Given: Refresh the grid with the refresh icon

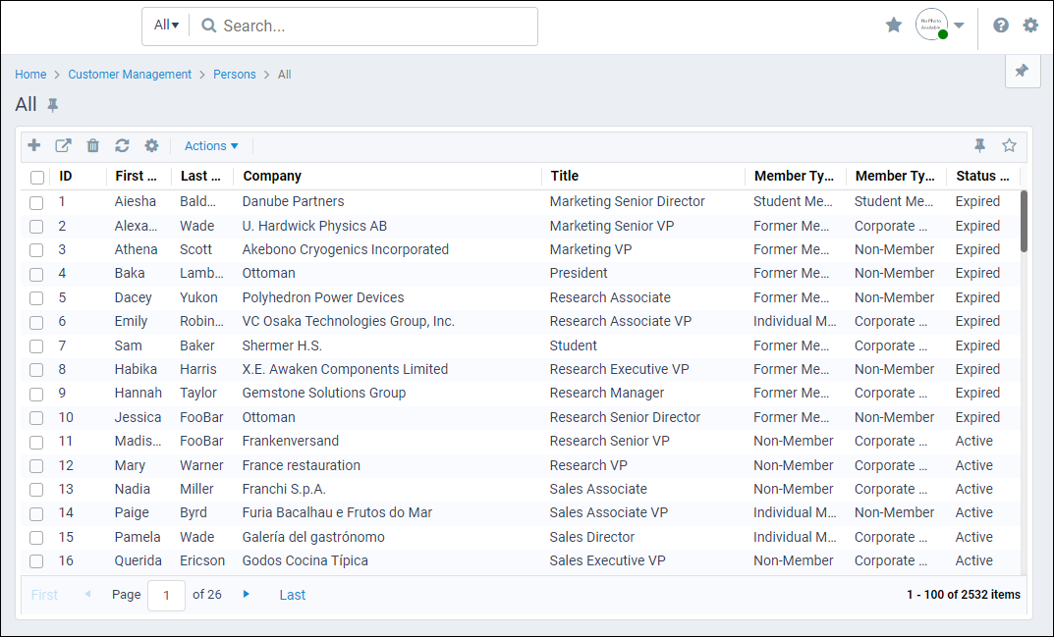Looking at the screenshot, I should tap(122, 145).
